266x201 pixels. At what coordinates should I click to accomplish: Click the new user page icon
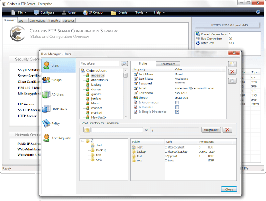[232, 64]
